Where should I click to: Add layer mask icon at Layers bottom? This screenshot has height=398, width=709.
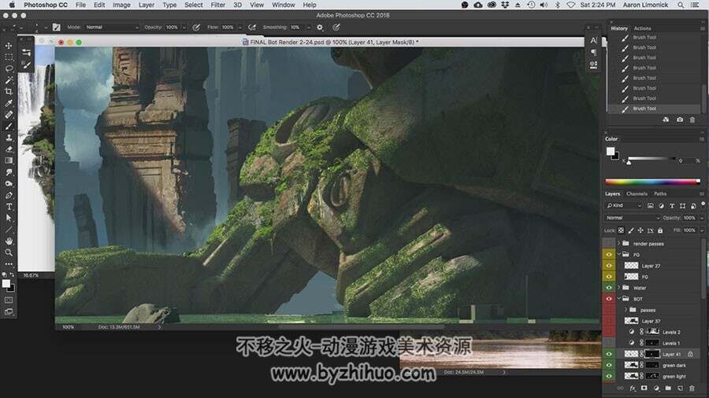[644, 388]
